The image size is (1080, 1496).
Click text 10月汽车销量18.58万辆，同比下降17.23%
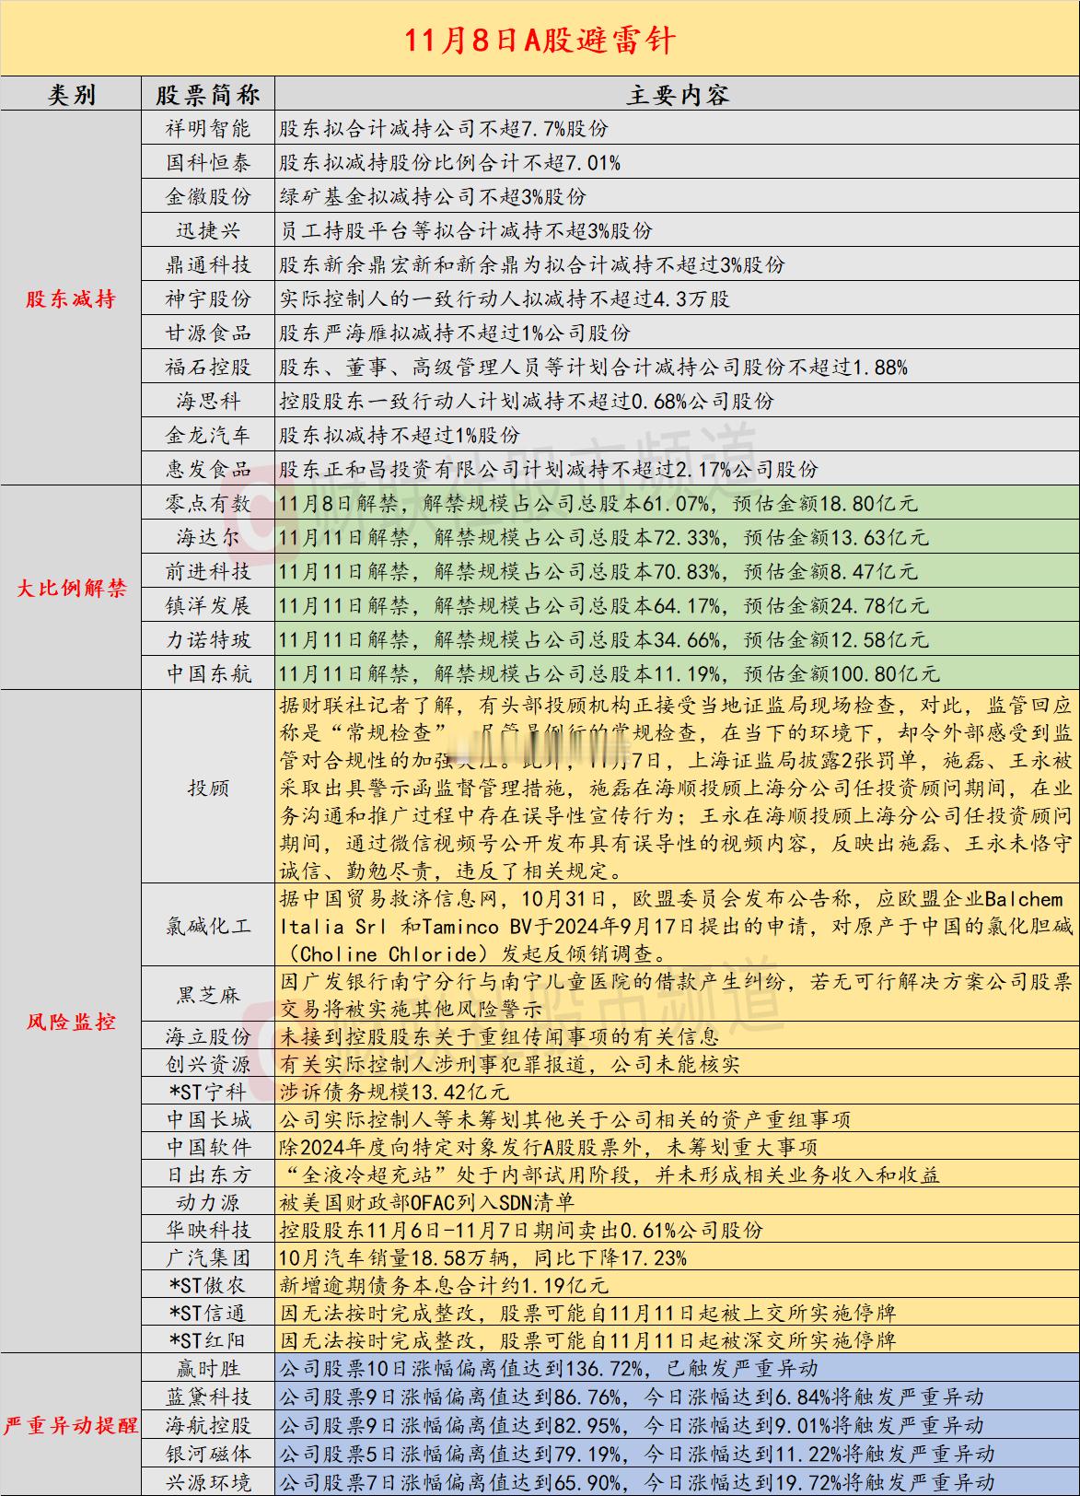[x=482, y=1257]
